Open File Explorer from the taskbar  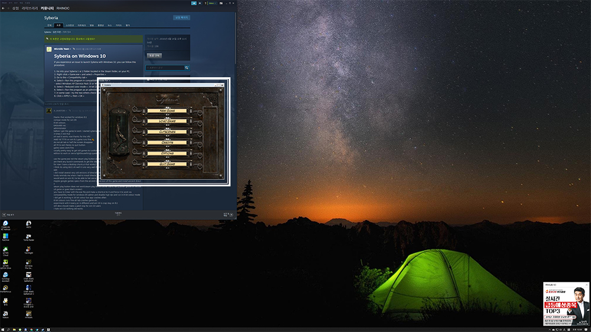coord(14,330)
